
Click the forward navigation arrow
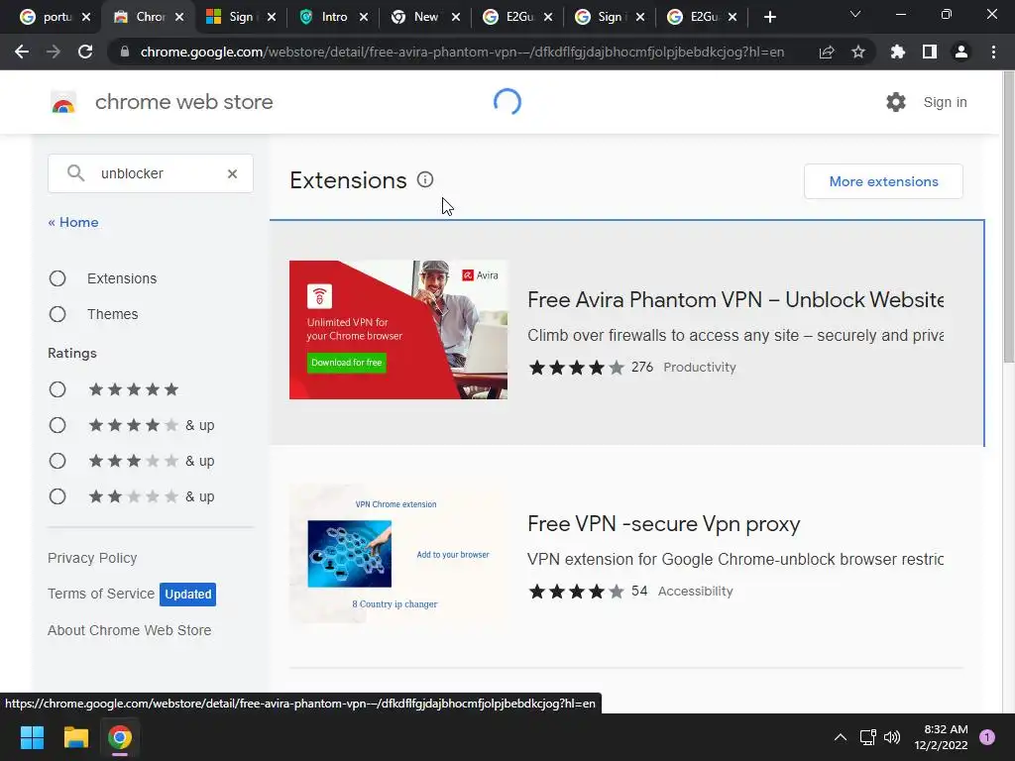coord(54,52)
